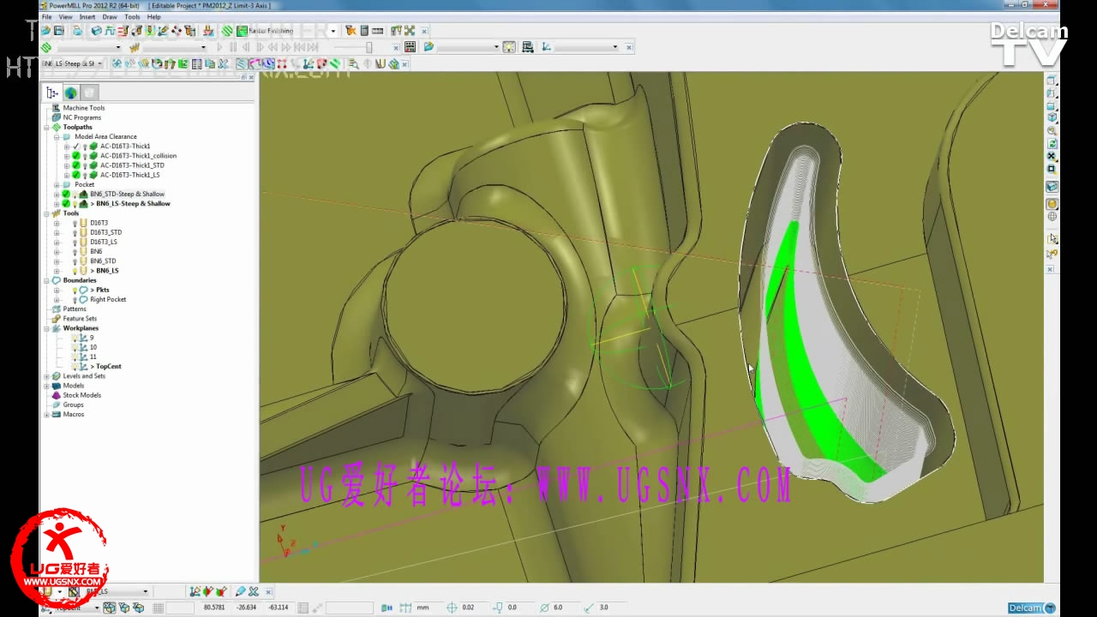Select the AC-D16T3-Thick1_LS toolpath
The image size is (1097, 617).
click(129, 175)
